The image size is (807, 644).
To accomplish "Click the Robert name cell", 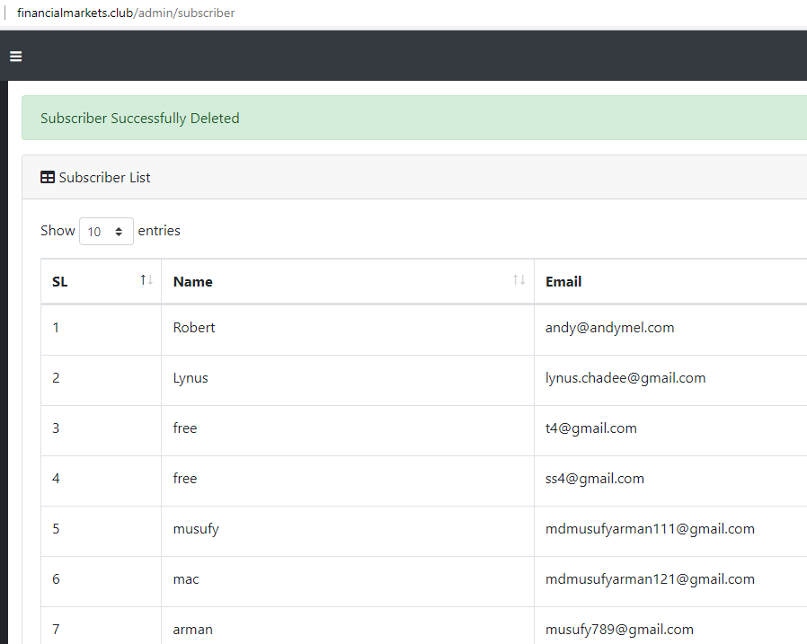I will point(194,328).
